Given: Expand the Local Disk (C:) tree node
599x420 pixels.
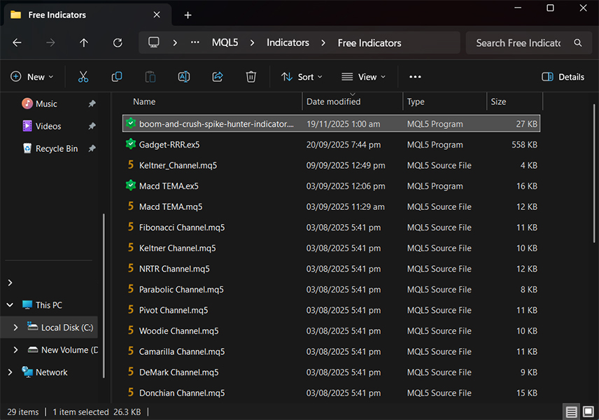Looking at the screenshot, I should [16, 328].
